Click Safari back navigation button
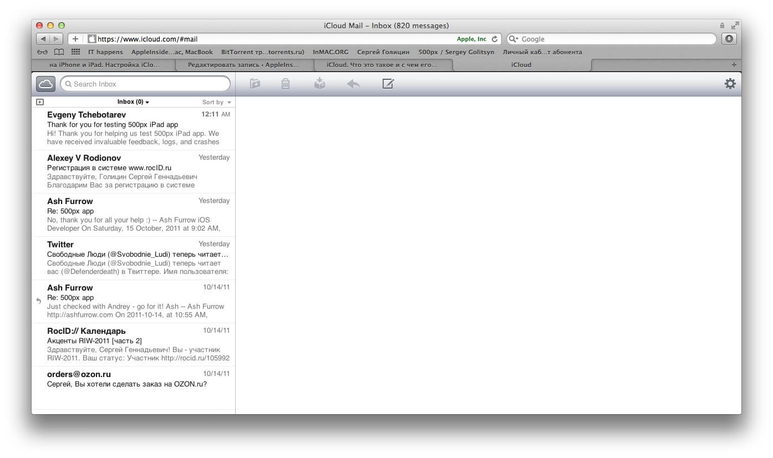Screen dimensions: 773x458 pos(43,39)
